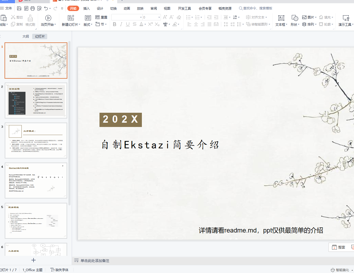Screen dimensions: 354x273
Task: Toggle justified text alignment
Action: (x=209, y=24)
